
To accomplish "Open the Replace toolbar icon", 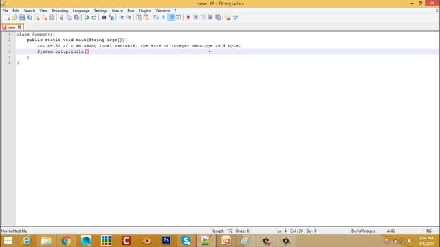I will coord(111,18).
